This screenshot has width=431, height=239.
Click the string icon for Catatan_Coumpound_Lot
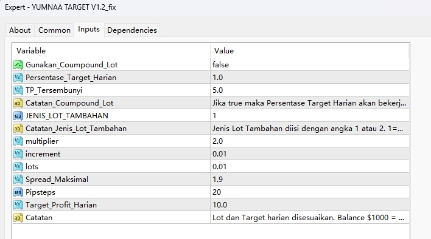point(18,103)
